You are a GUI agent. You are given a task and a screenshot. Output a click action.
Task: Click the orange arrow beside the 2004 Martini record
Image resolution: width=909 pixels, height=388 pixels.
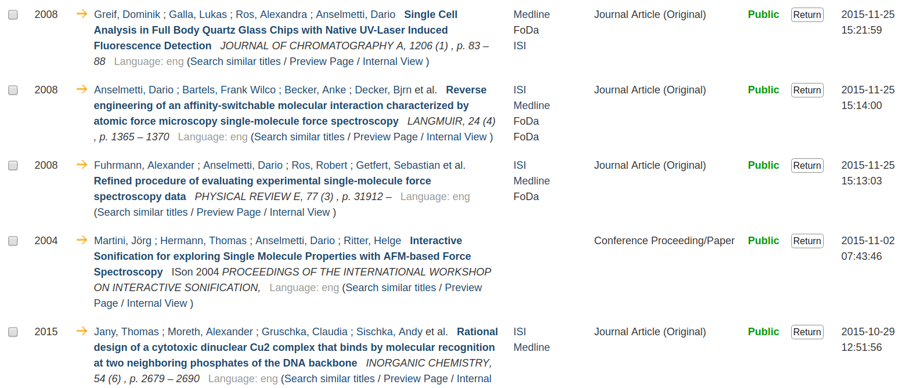tap(82, 240)
